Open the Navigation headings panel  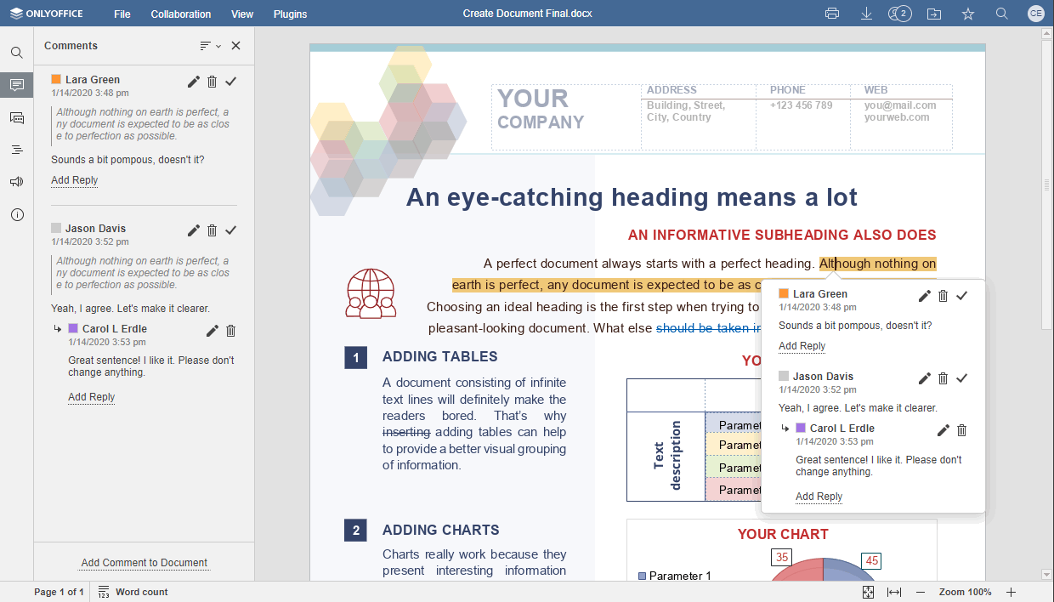pos(16,150)
